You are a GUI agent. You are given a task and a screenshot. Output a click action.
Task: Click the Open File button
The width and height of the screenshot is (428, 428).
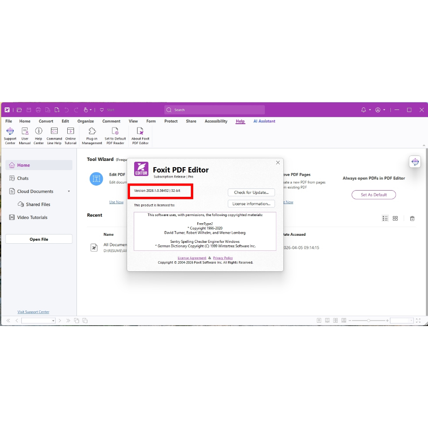click(x=39, y=239)
